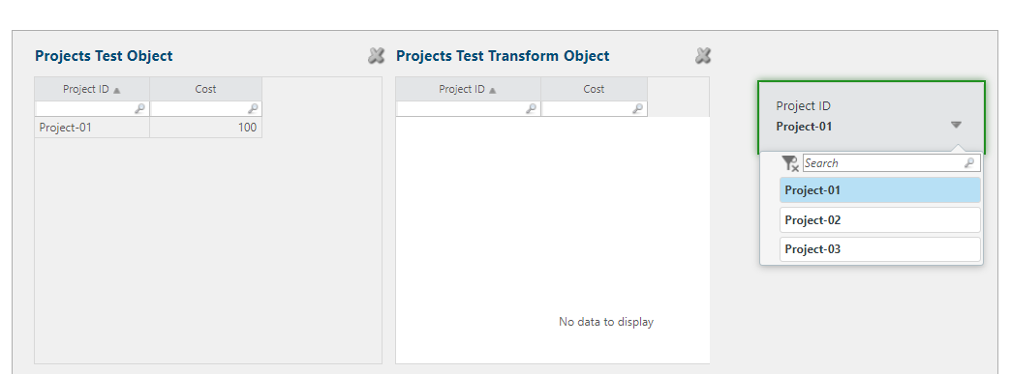Sort Transform table by Cost header
The height and width of the screenshot is (374, 1011).
pyautogui.click(x=594, y=89)
